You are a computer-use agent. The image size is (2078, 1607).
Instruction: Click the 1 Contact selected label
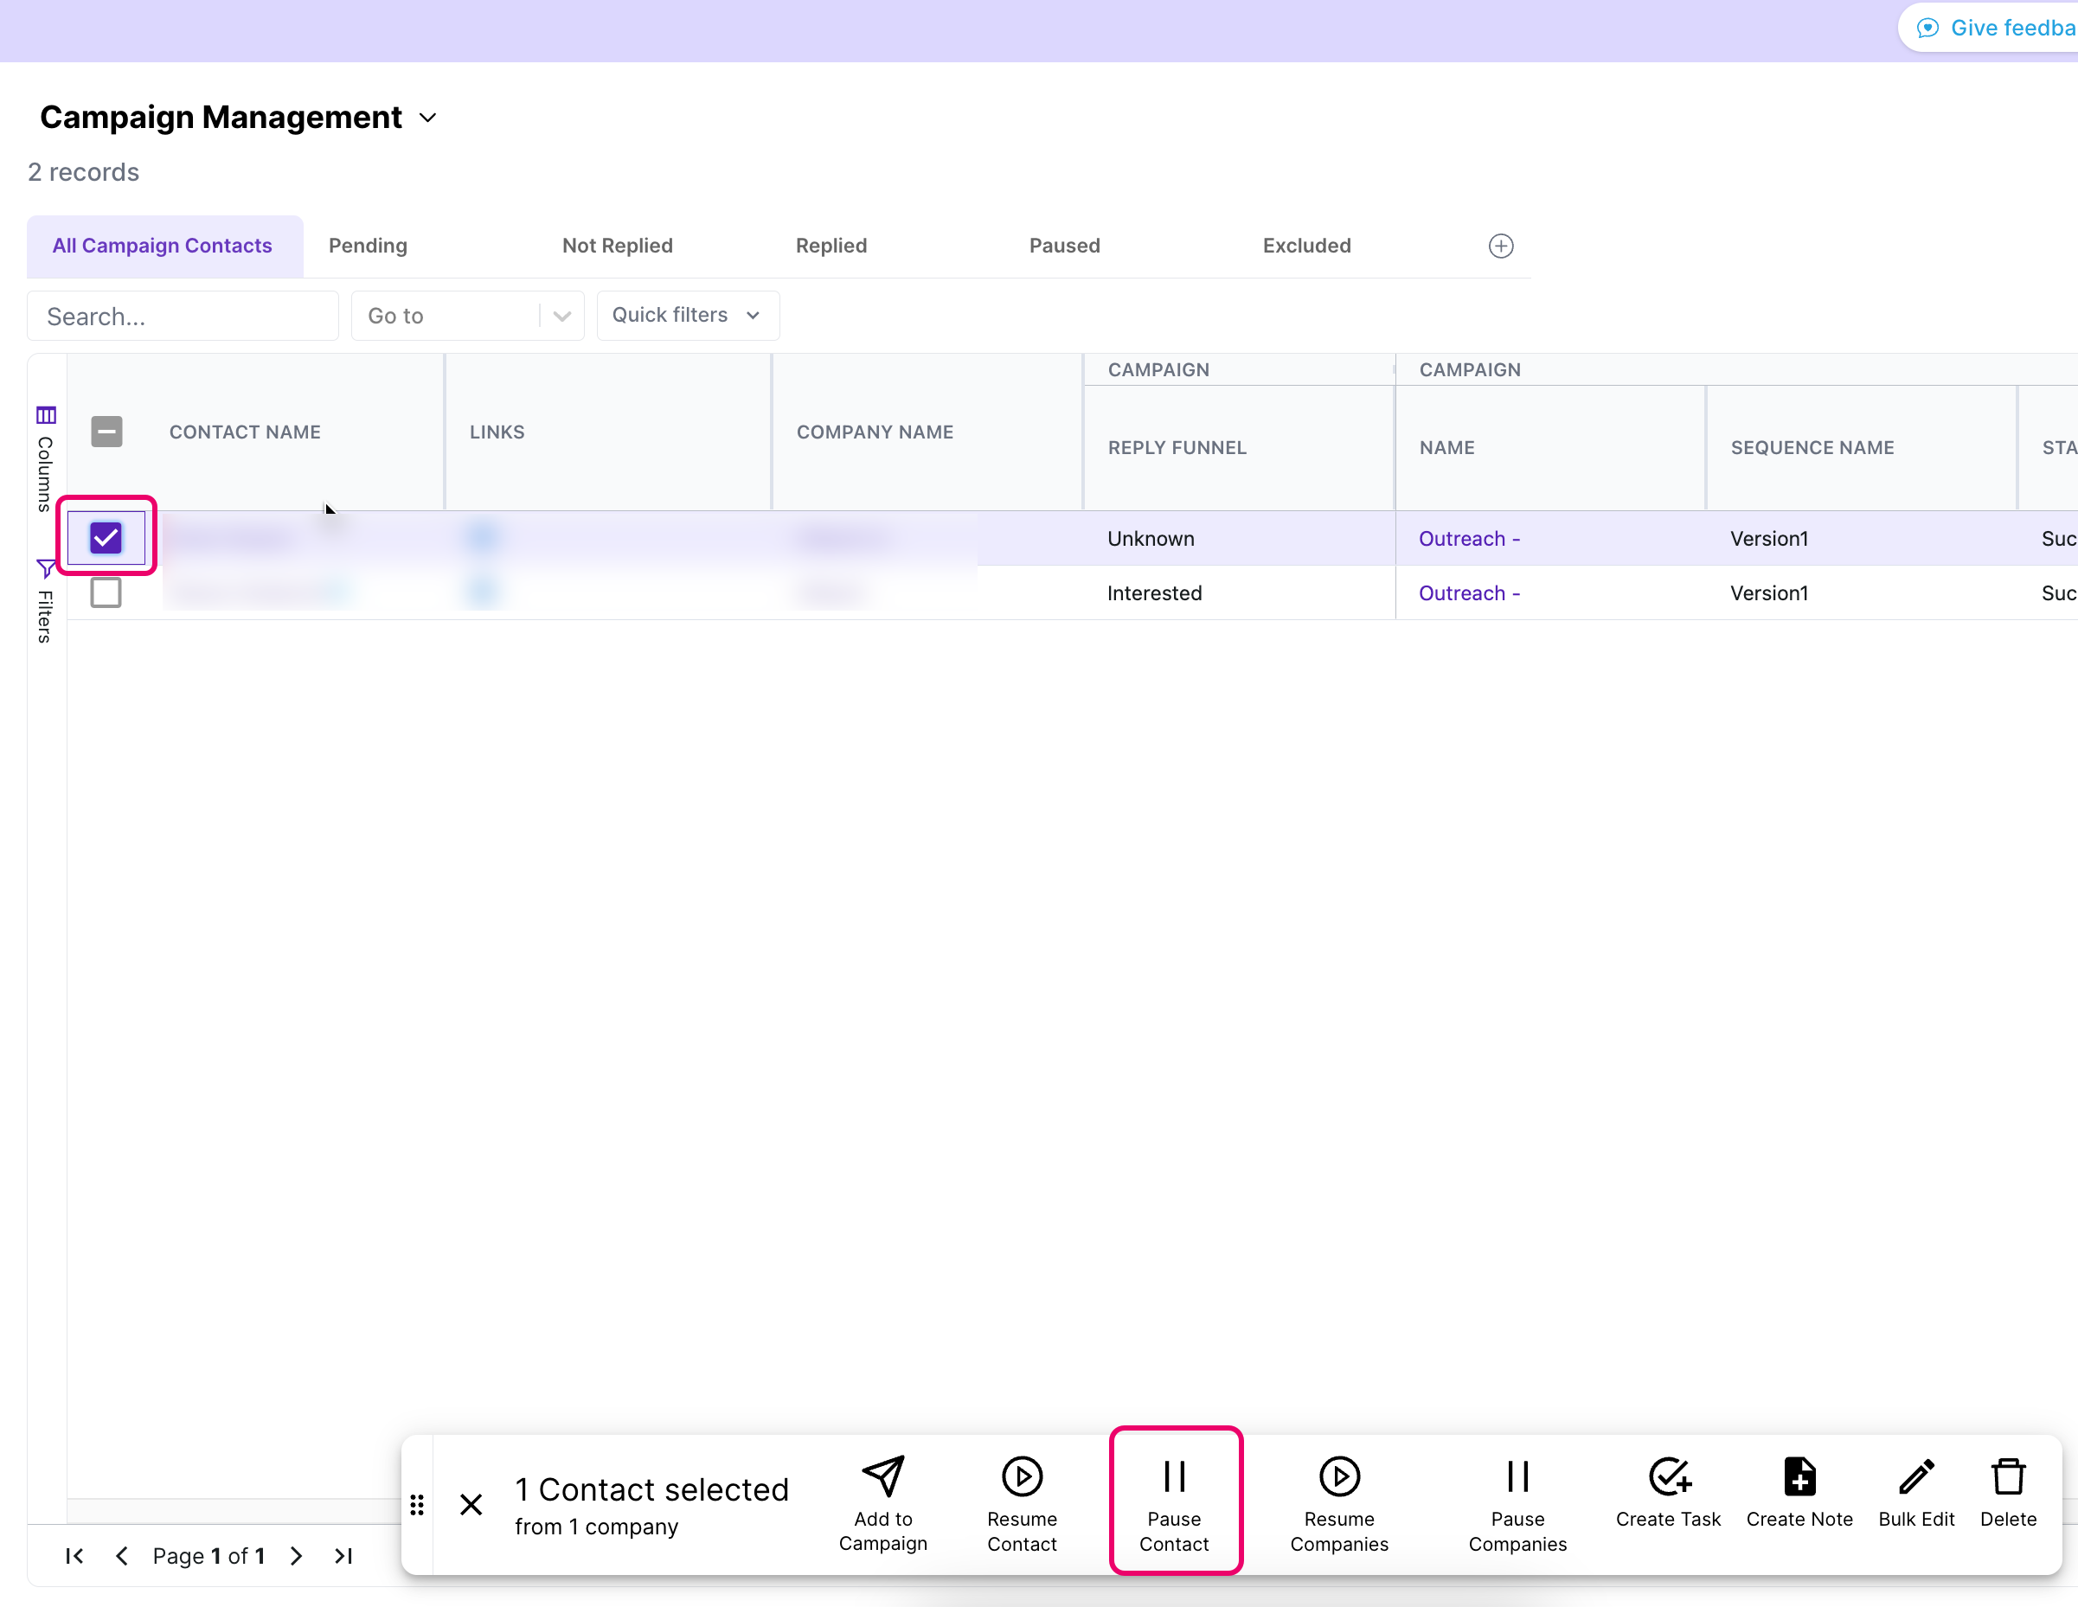click(651, 1489)
